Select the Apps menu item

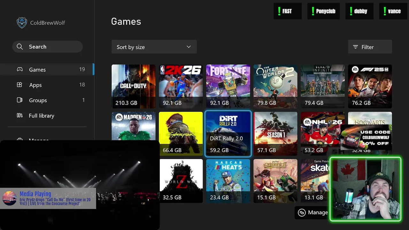click(47, 85)
